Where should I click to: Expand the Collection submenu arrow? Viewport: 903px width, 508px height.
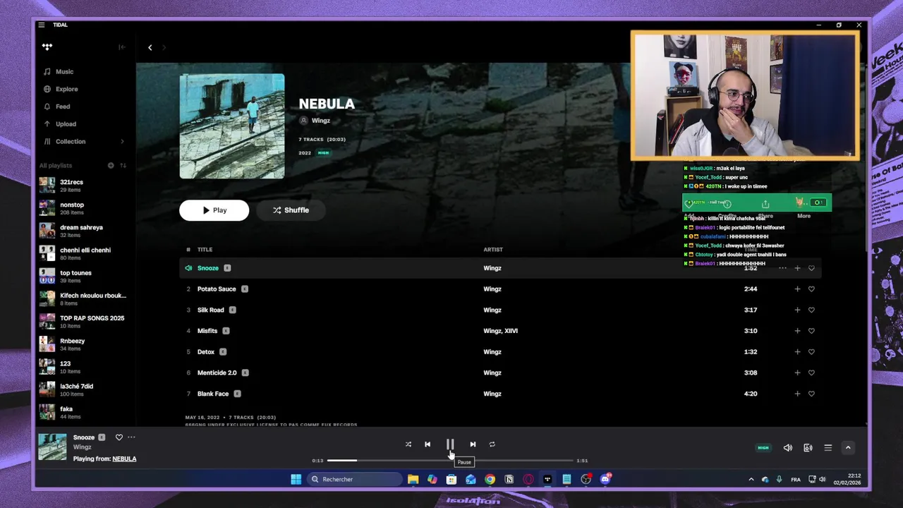122,142
